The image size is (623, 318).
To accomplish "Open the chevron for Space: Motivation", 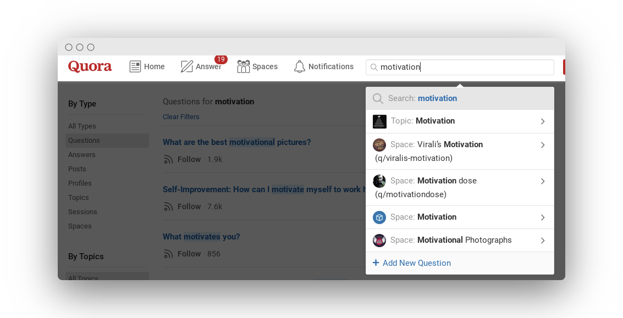I will (x=543, y=217).
